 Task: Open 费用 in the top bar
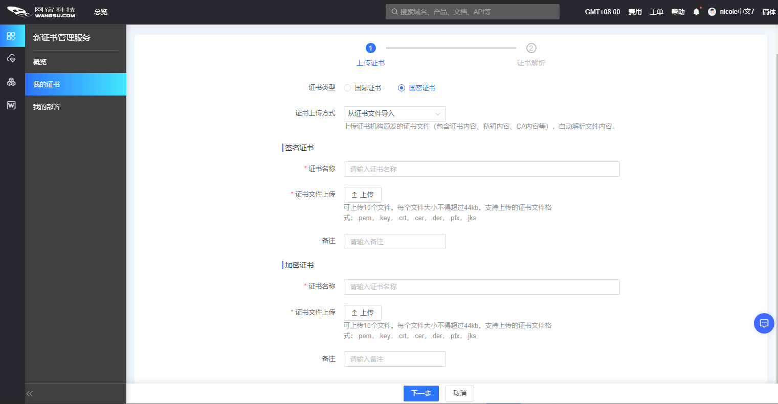click(x=635, y=12)
